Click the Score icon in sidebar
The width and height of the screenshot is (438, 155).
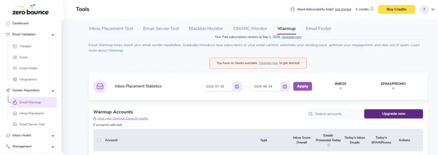pos(15,57)
